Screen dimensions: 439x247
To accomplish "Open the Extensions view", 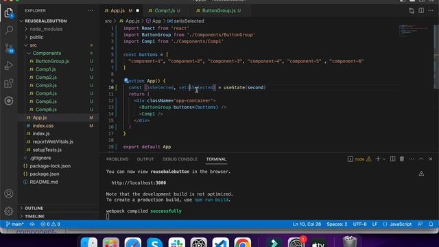I will pyautogui.click(x=9, y=83).
